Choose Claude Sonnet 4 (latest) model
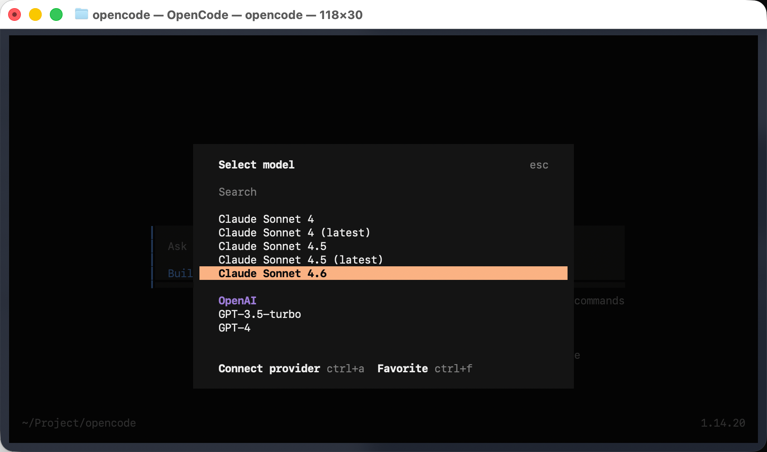Screen dimensions: 767x452 383,233
